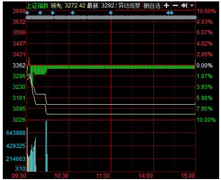Screen dimensions: 221x180
Task: Click the blue diamond marker on 11:30 line
Action: (x=110, y=13)
